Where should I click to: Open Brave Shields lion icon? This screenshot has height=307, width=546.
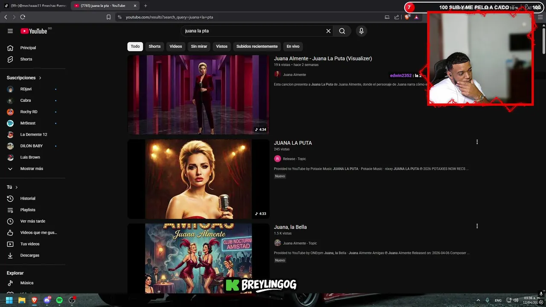click(407, 17)
